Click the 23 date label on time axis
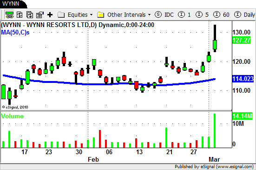256x170 pixels. (x=49, y=152)
